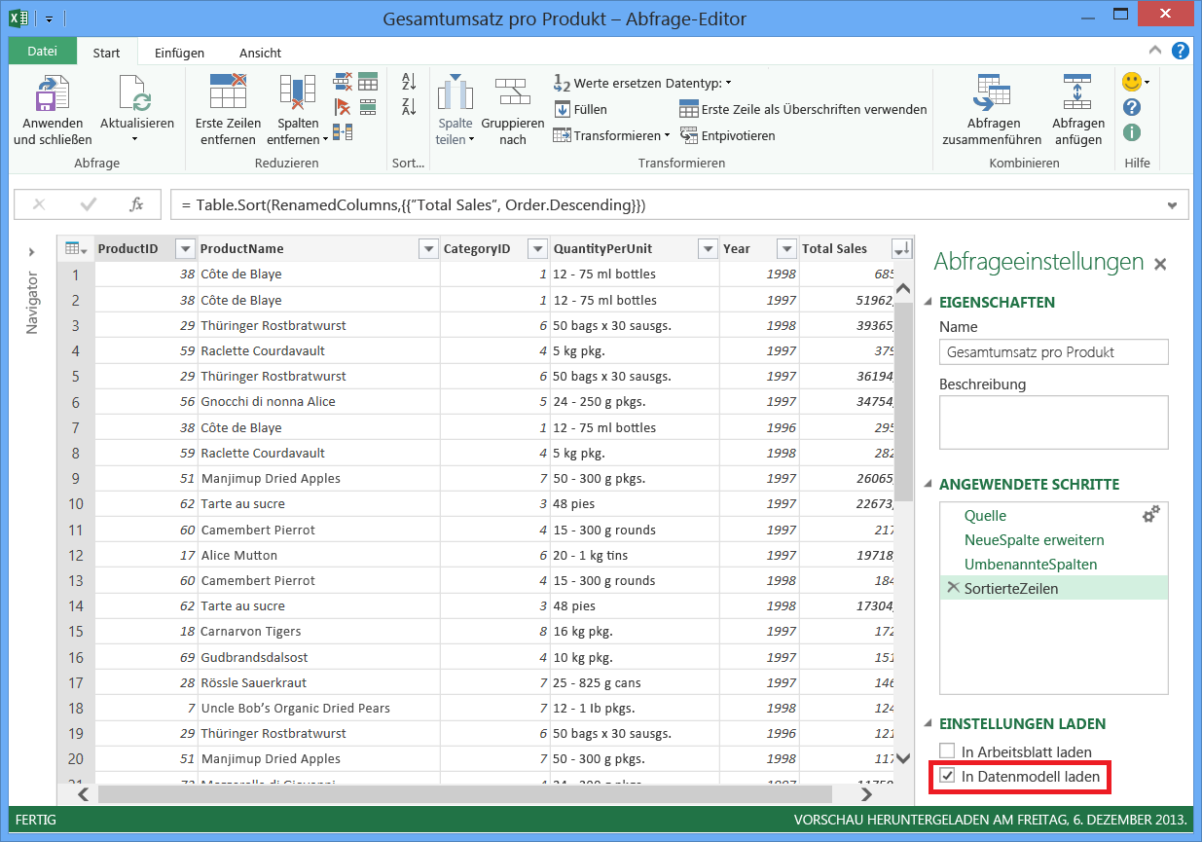This screenshot has height=842, width=1202.
Task: Collapse the ribbon with the arrow
Action: pos(1154,51)
